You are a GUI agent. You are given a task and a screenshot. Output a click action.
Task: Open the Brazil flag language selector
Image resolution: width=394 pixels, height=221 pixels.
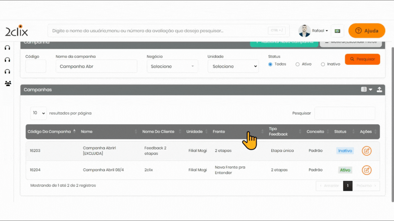click(x=337, y=31)
